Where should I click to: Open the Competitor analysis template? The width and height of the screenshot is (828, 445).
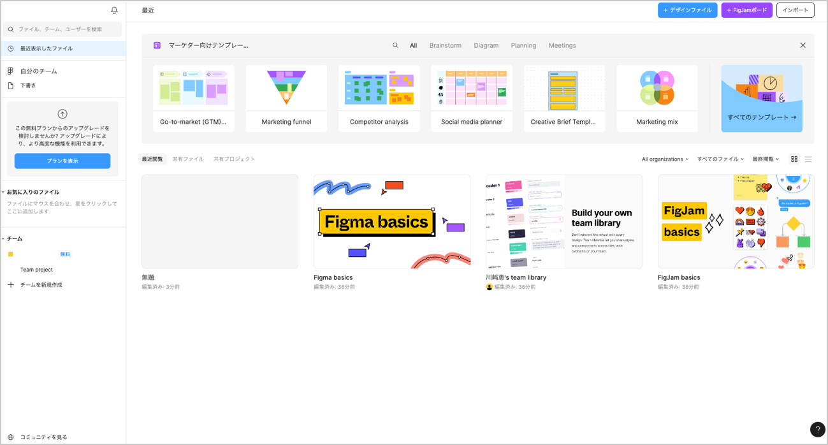coord(379,98)
